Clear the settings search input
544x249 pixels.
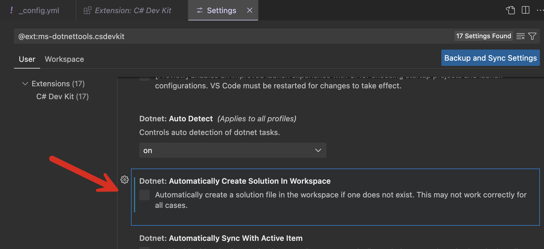520,36
